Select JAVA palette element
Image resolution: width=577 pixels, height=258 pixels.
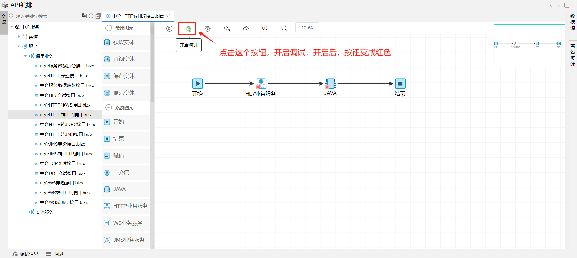point(126,189)
